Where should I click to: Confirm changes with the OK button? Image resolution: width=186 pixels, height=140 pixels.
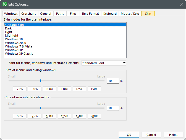point(129,135)
